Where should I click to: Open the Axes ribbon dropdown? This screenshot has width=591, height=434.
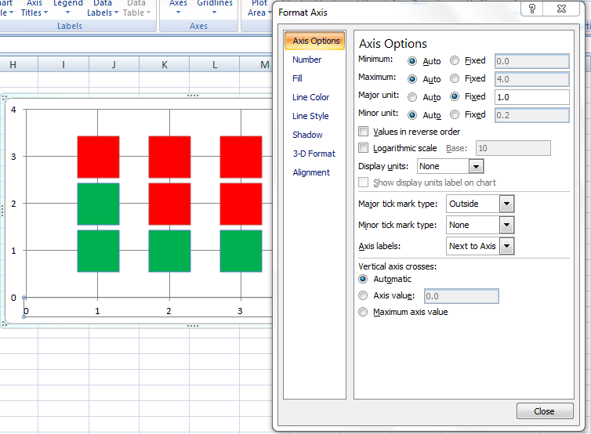[178, 9]
